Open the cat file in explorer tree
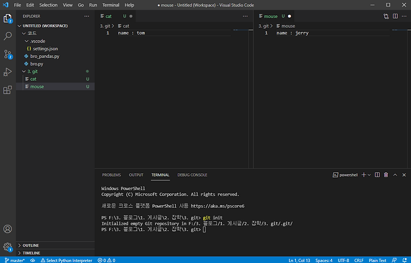 pyautogui.click(x=55, y=79)
